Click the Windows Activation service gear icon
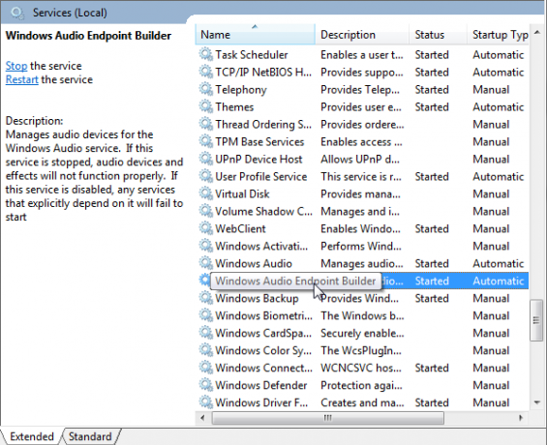This screenshot has height=445, width=547. point(205,247)
